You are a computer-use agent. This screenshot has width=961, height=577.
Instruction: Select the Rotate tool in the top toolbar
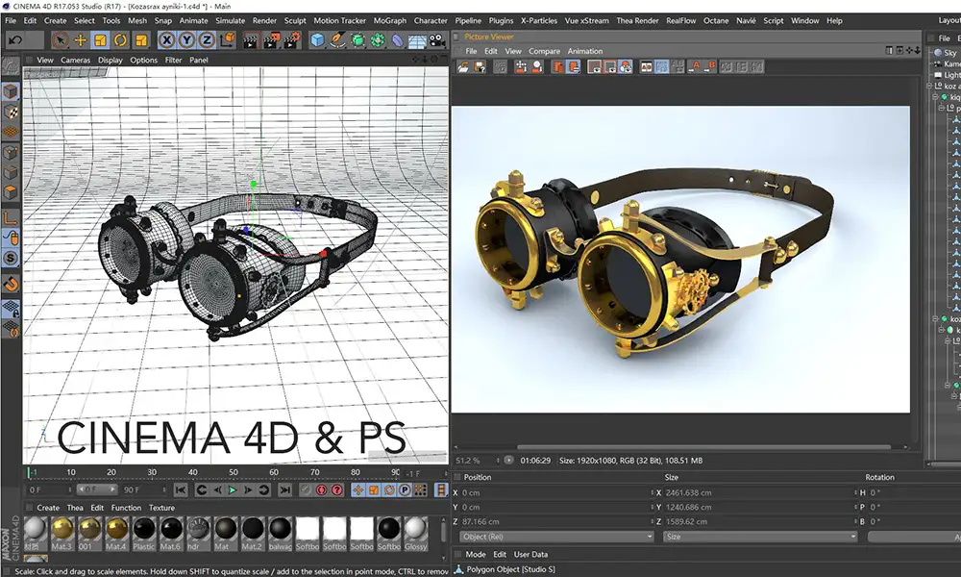coord(121,40)
